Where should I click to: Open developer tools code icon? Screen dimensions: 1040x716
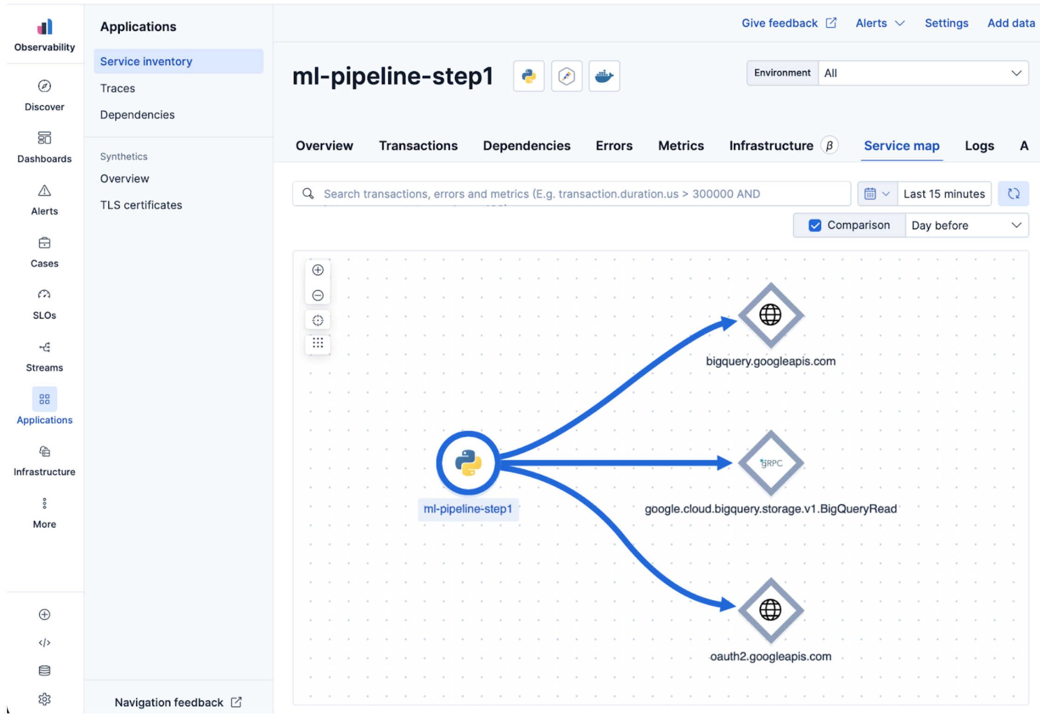point(44,643)
